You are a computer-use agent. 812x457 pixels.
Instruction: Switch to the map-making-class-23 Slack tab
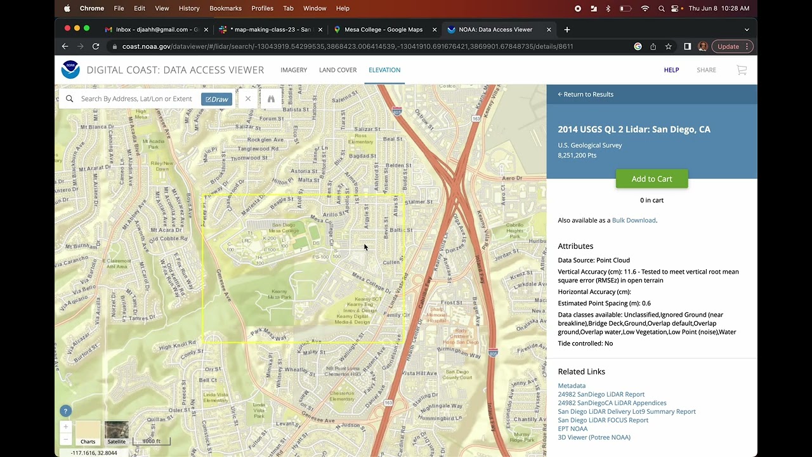click(x=270, y=29)
